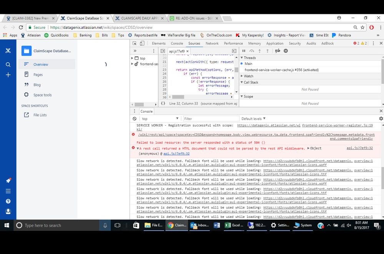Open the DevTools customize kebab menu
Viewport: 384px width, 254px height.
pyautogui.click(x=373, y=43)
